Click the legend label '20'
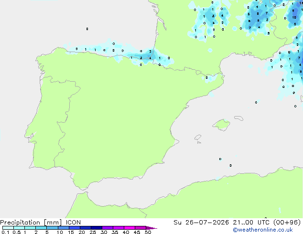This screenshot has height=234, width=303. (x=82, y=232)
